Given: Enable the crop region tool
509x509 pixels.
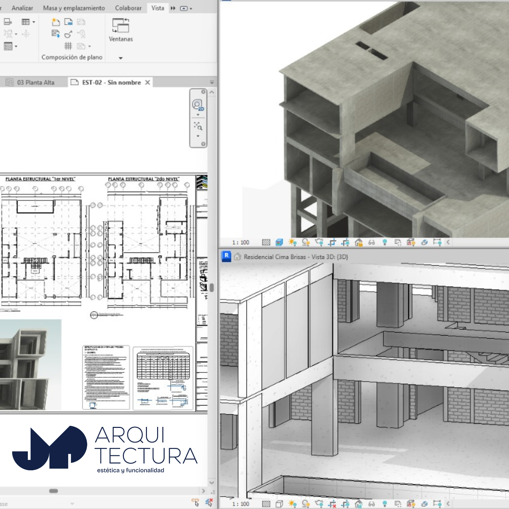Looking at the screenshot, I should pos(332,243).
